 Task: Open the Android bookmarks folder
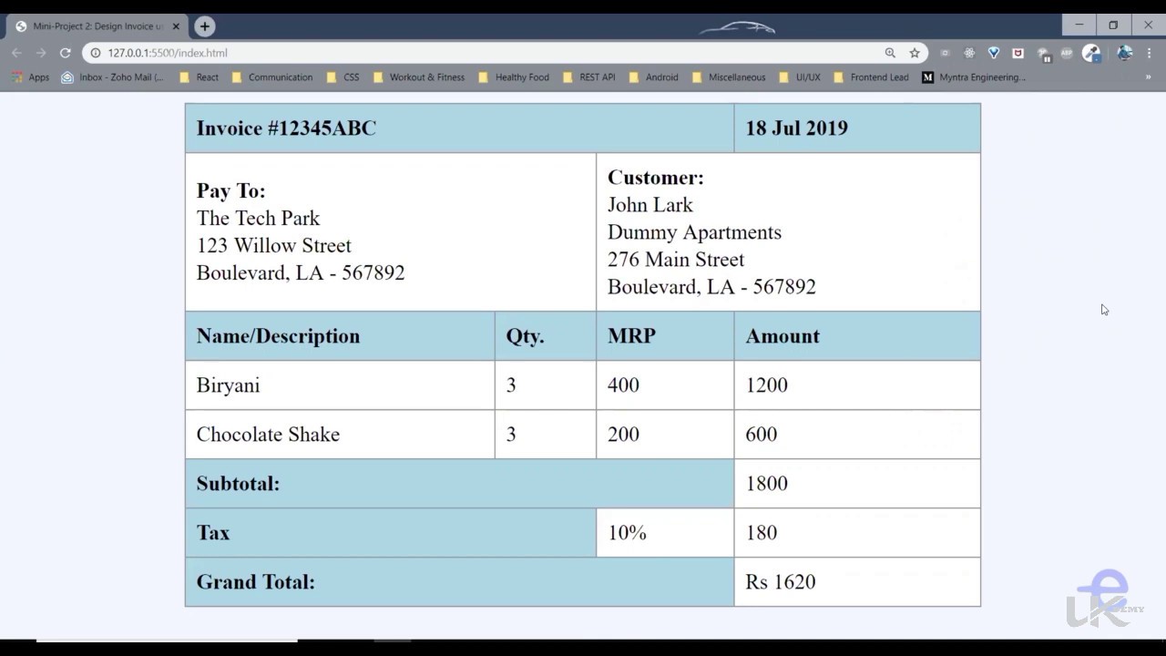[x=653, y=77]
